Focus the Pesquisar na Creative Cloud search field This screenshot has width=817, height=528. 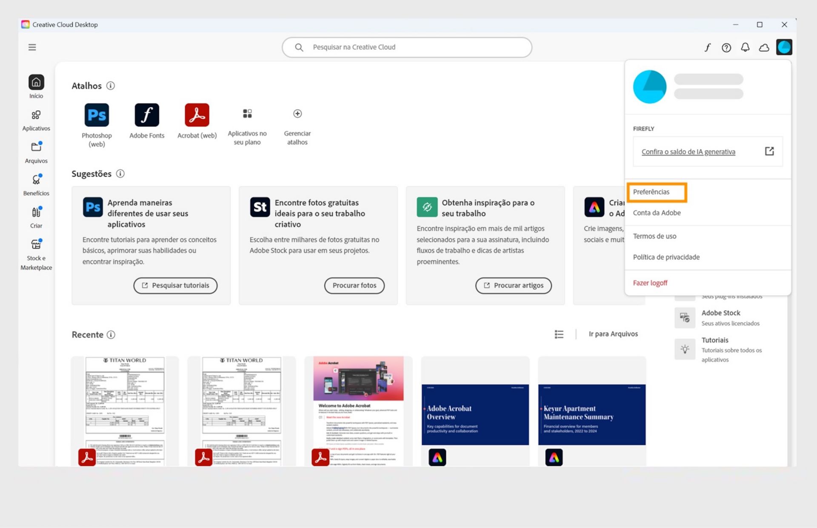(x=407, y=47)
